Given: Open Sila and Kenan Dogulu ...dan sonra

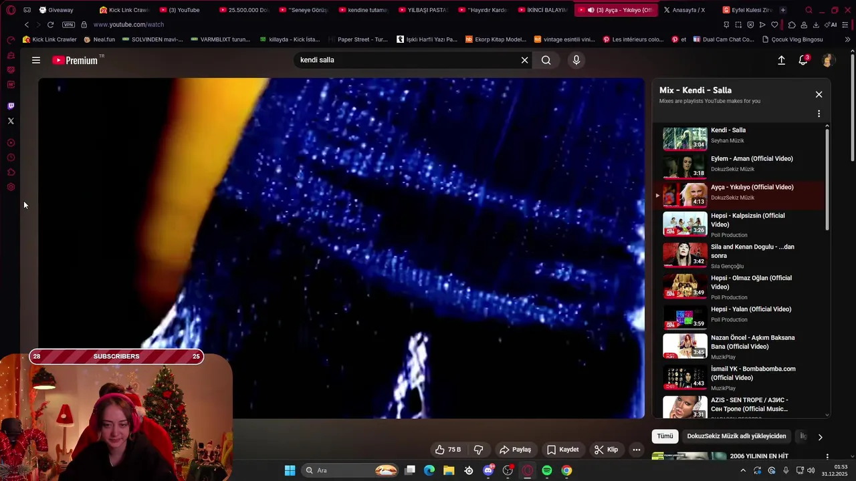Looking at the screenshot, I should click(739, 256).
